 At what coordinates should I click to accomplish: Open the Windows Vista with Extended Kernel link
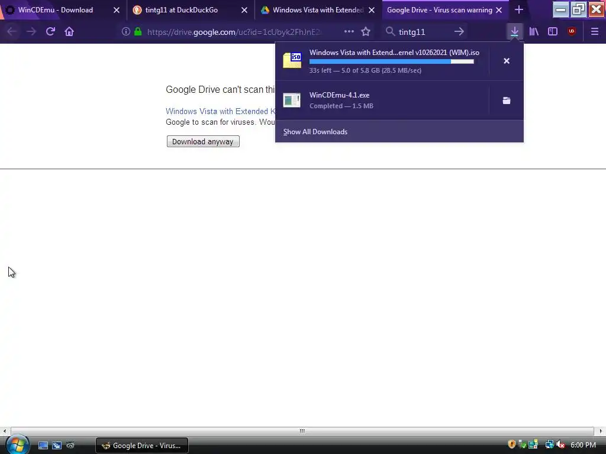pyautogui.click(x=220, y=111)
